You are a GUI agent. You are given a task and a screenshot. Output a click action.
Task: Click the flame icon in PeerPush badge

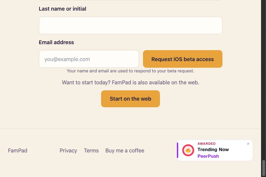[x=188, y=150]
